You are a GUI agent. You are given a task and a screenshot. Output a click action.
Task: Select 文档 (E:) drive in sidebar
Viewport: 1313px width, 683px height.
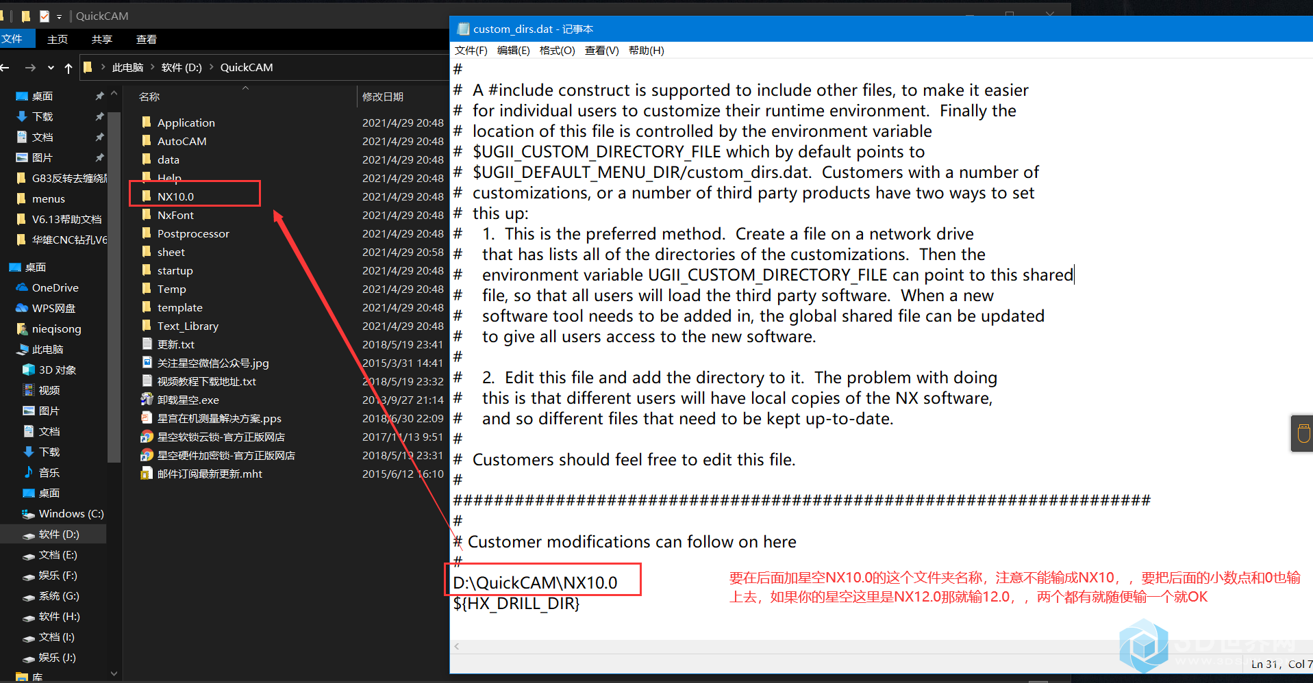coord(58,554)
